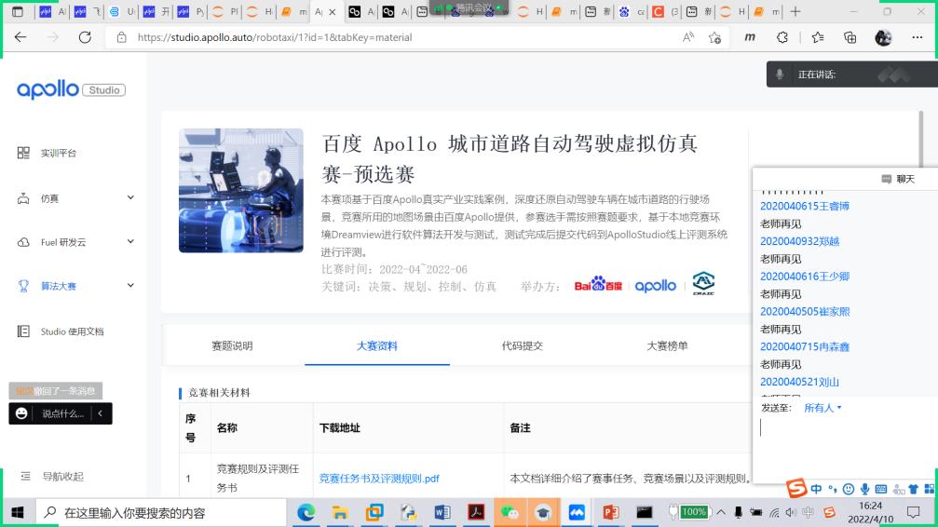Viewport: 938px width, 527px height.
Task: Click the volume icon in system tray
Action: [791, 513]
